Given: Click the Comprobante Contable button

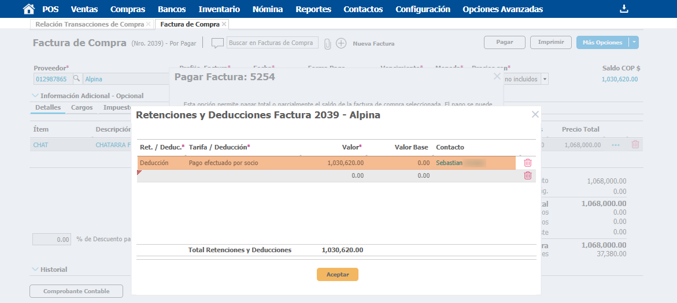Looking at the screenshot, I should pyautogui.click(x=76, y=291).
